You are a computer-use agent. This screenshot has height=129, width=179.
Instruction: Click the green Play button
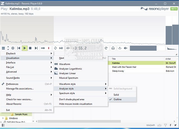tap(25, 48)
